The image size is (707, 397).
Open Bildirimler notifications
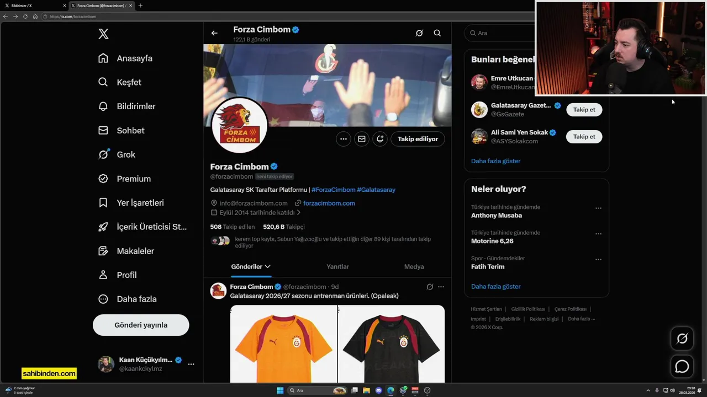[x=127, y=106]
